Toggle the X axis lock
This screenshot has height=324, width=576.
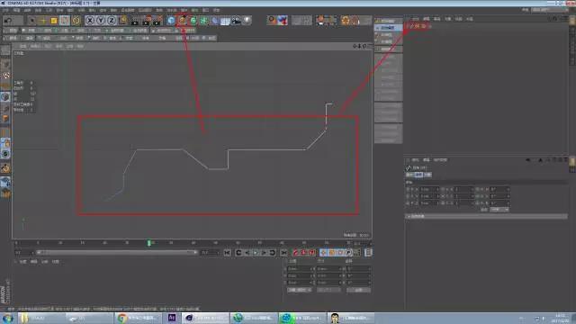[90, 21]
